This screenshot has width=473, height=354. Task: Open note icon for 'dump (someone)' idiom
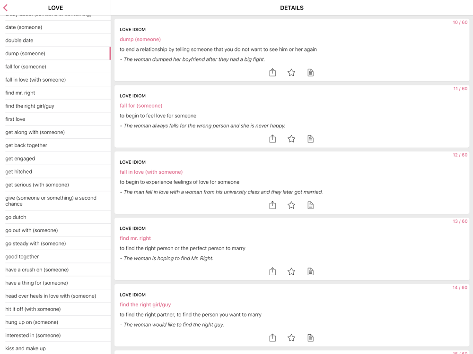[x=310, y=72]
